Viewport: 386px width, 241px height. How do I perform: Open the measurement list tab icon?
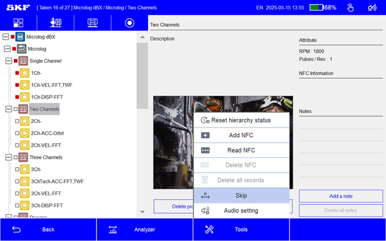click(x=92, y=23)
